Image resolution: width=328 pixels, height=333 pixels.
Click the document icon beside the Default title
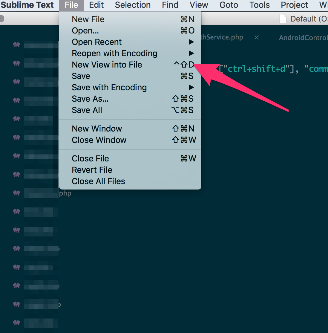point(283,19)
